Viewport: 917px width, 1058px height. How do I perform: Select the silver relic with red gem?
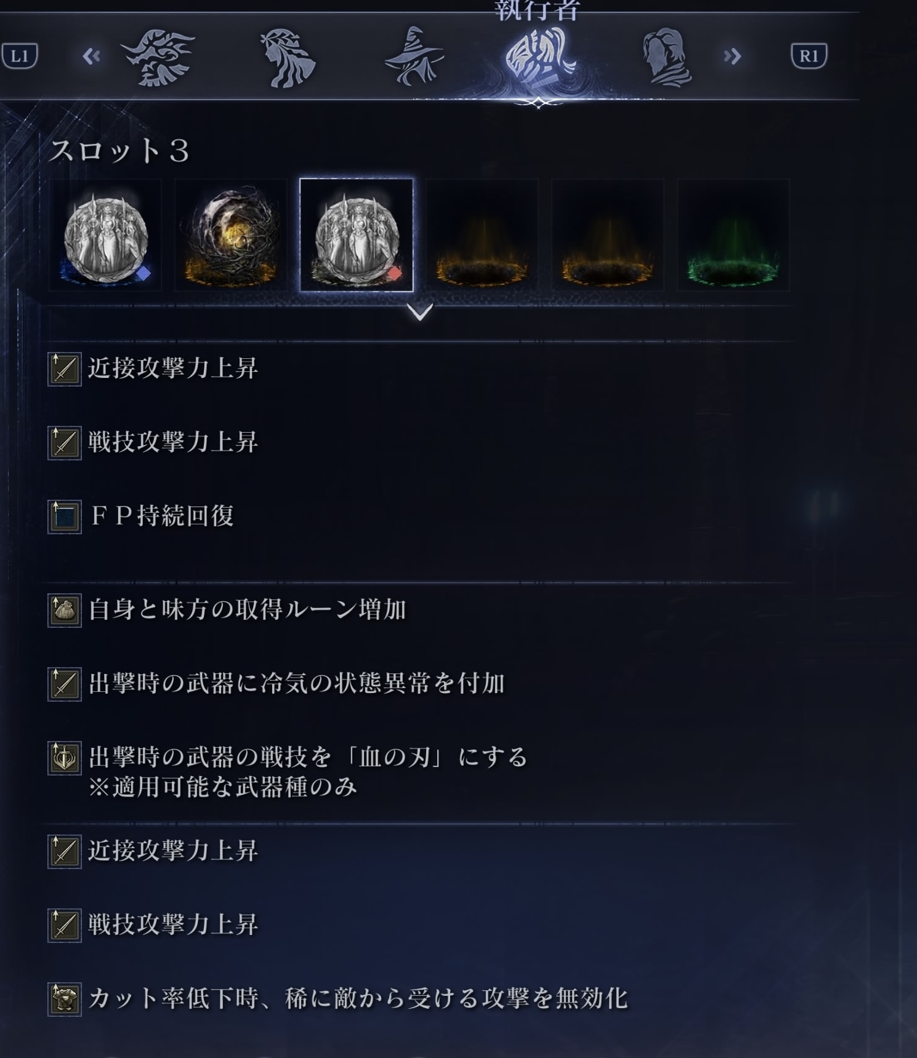357,235
